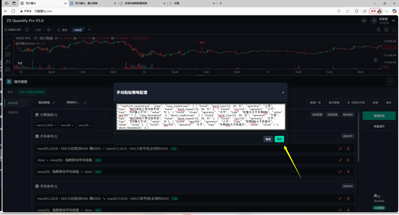This screenshot has width=399, height=215.
Task: Close the 手动粘贴策略配置 dialog with X
Action: 283,93
